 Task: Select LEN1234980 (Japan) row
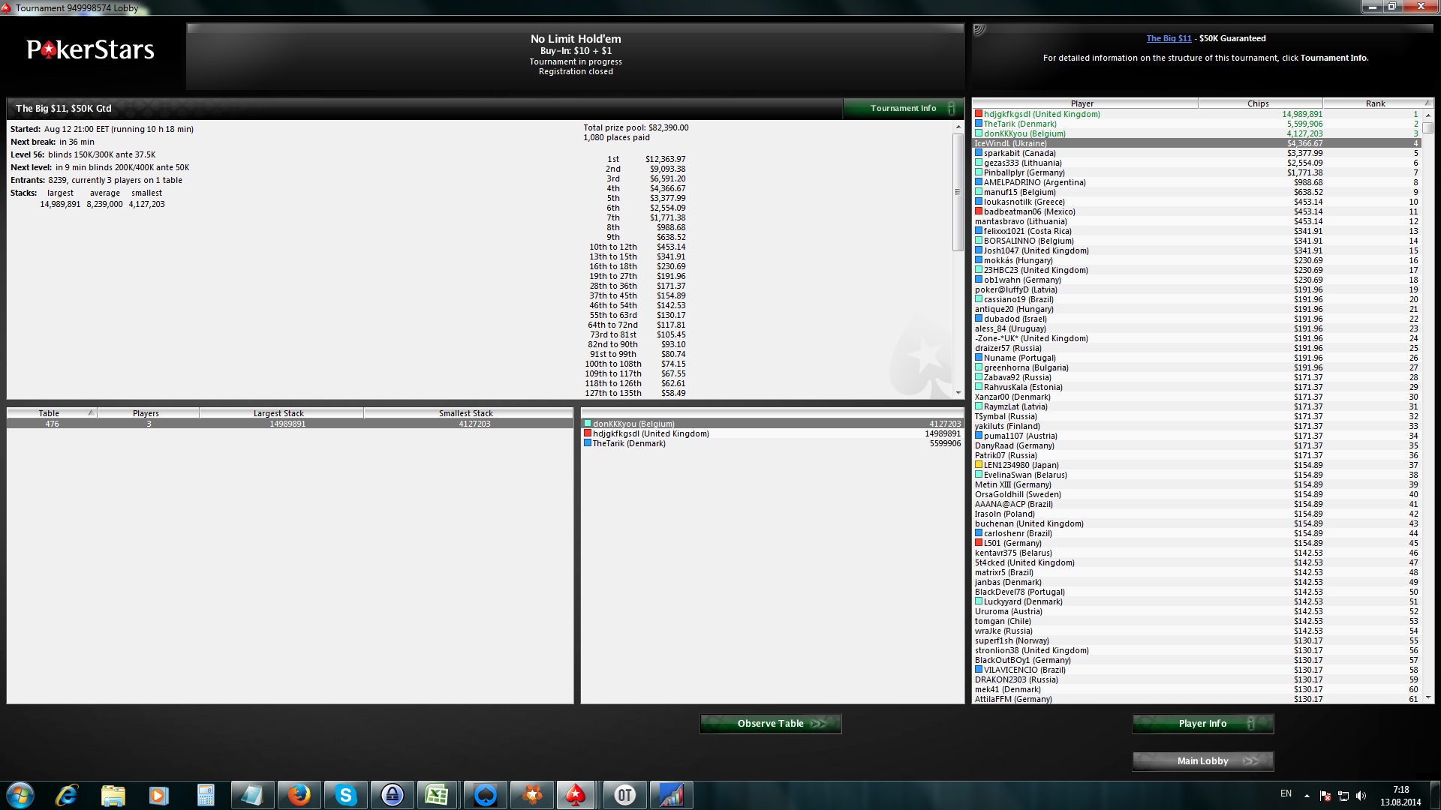click(x=1196, y=465)
